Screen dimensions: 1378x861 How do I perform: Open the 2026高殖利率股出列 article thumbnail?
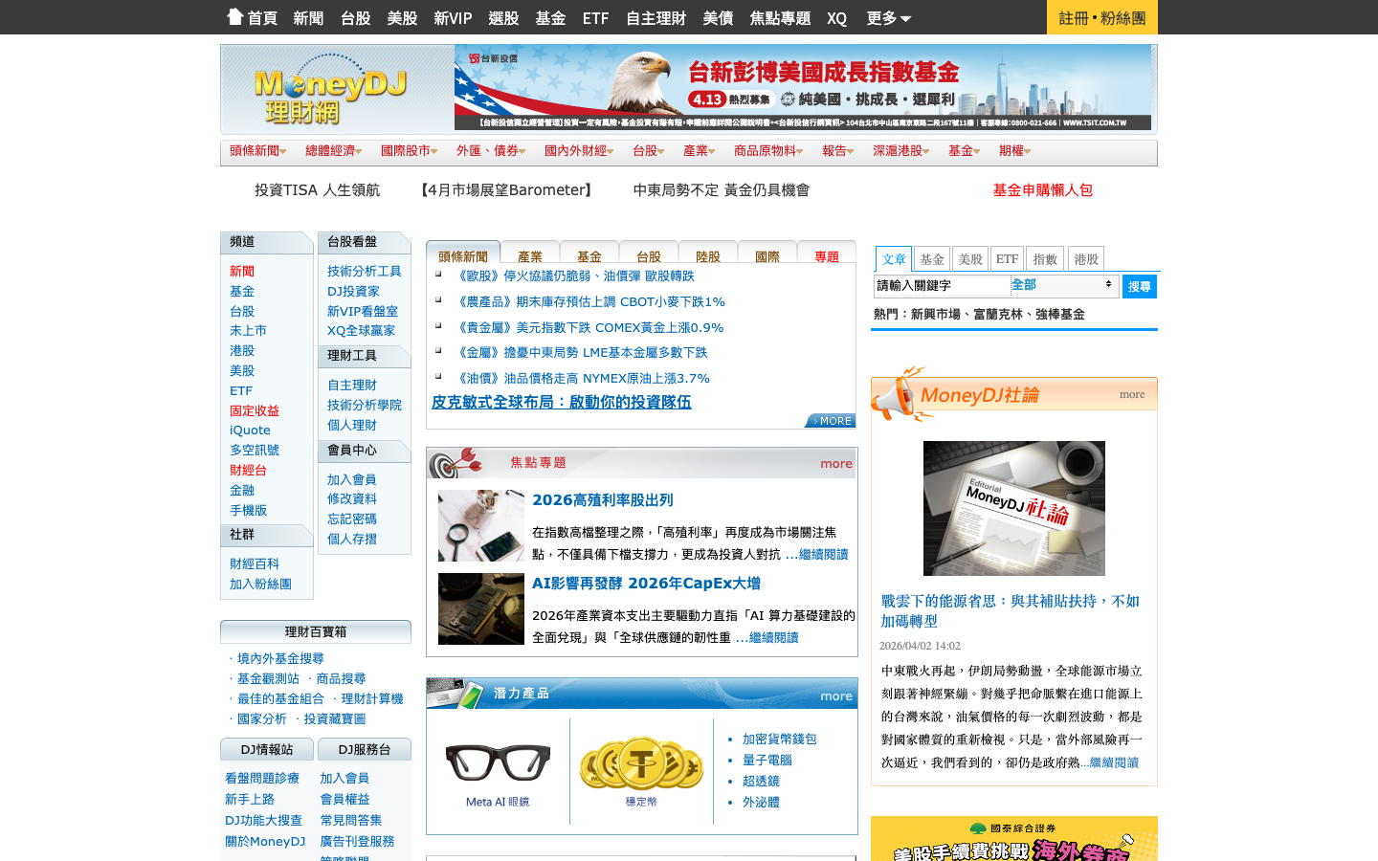click(481, 525)
